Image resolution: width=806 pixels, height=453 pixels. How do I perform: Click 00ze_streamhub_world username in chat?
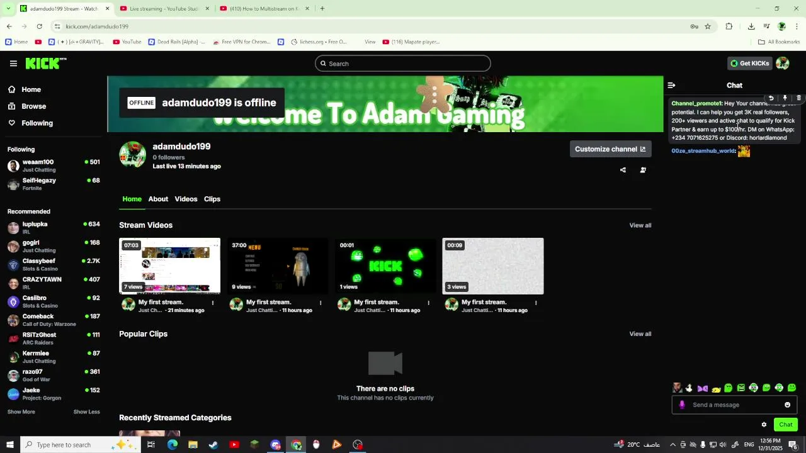tap(703, 151)
